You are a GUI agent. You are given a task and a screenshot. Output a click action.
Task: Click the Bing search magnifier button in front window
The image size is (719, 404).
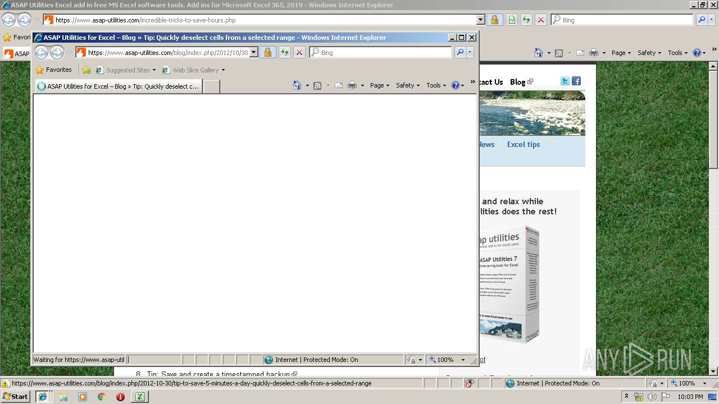[x=460, y=52]
